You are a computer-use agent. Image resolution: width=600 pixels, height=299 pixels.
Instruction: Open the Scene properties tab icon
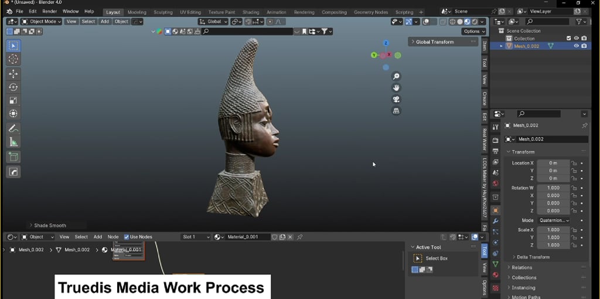click(x=496, y=173)
